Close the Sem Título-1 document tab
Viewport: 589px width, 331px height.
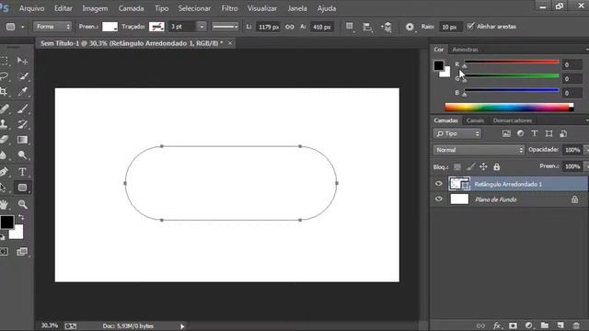[230, 43]
